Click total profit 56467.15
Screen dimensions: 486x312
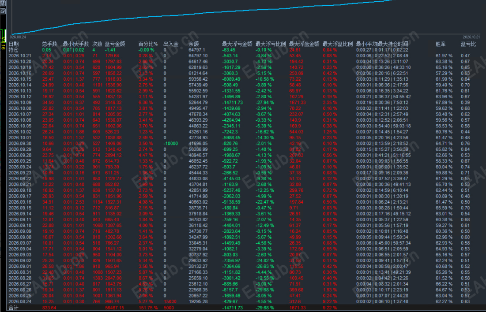coord(114,308)
